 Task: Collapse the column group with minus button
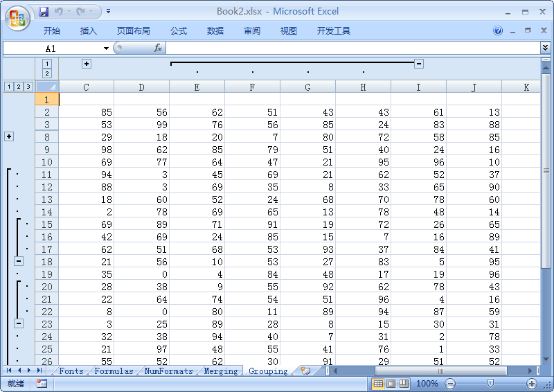pos(419,64)
